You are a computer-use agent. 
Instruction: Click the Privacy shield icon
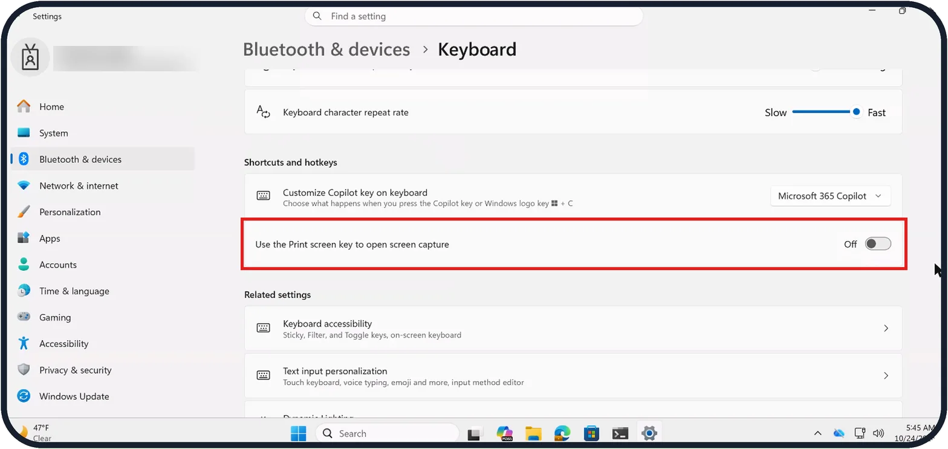coord(24,370)
